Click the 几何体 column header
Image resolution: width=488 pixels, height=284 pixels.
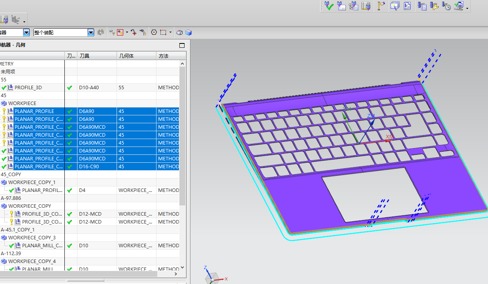(x=136, y=56)
